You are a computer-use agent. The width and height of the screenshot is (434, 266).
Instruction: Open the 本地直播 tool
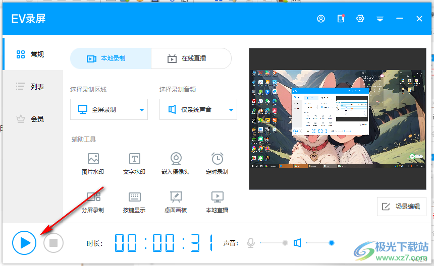[x=217, y=202]
